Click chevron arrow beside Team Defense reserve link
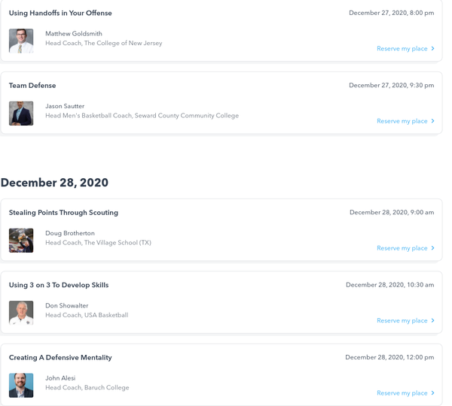Viewport: 452px width, 406px height. (433, 121)
